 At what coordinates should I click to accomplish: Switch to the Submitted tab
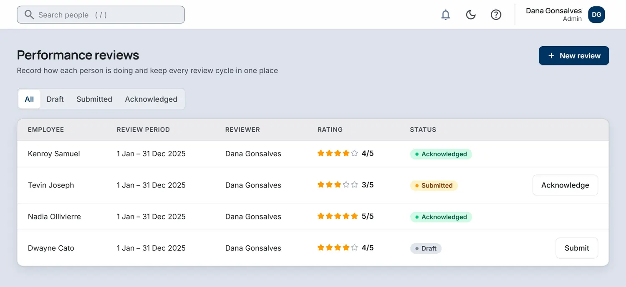(94, 99)
